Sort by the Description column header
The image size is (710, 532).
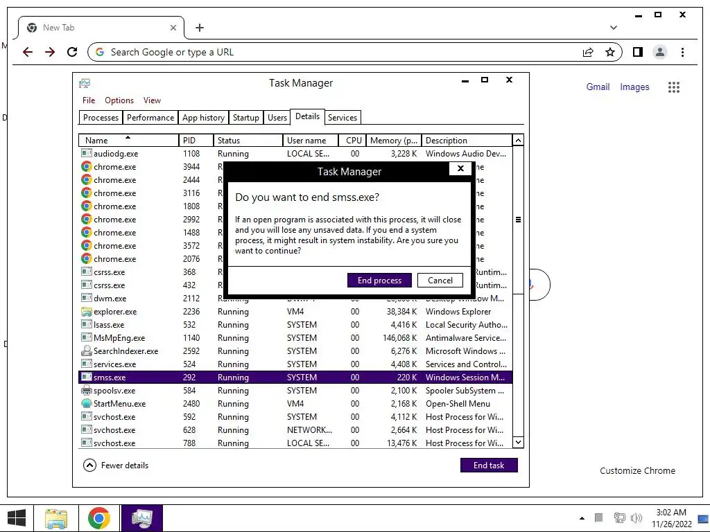pyautogui.click(x=467, y=140)
